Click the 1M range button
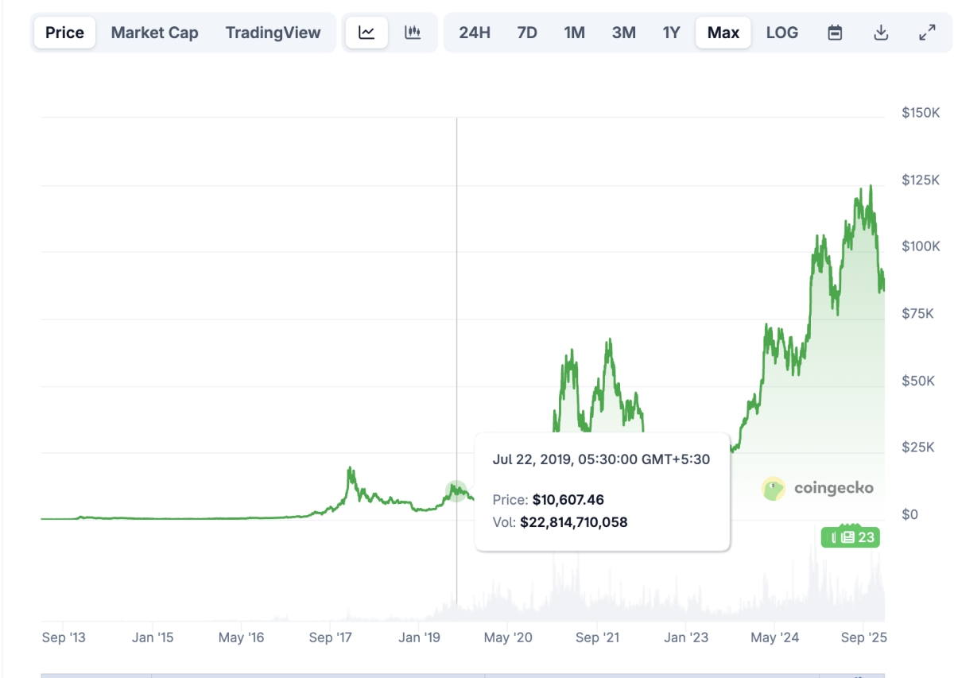The height and width of the screenshot is (678, 954). (574, 33)
